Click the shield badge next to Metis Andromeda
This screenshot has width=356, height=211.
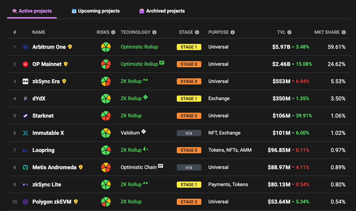tap(81, 167)
